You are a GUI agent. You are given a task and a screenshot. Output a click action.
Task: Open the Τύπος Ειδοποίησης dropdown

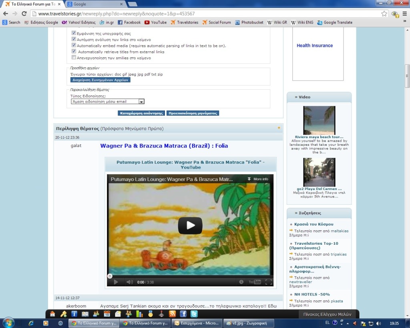tap(107, 101)
